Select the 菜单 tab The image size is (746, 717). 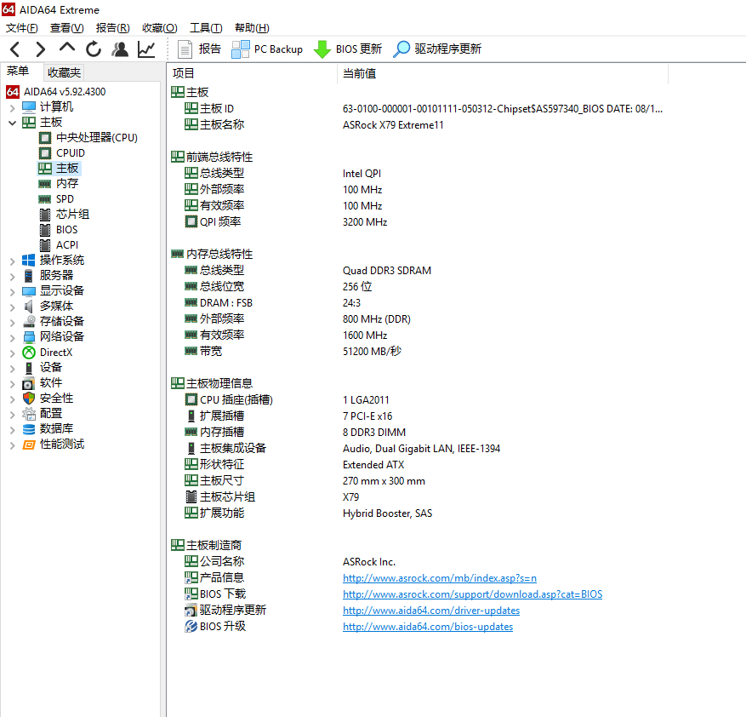[18, 71]
